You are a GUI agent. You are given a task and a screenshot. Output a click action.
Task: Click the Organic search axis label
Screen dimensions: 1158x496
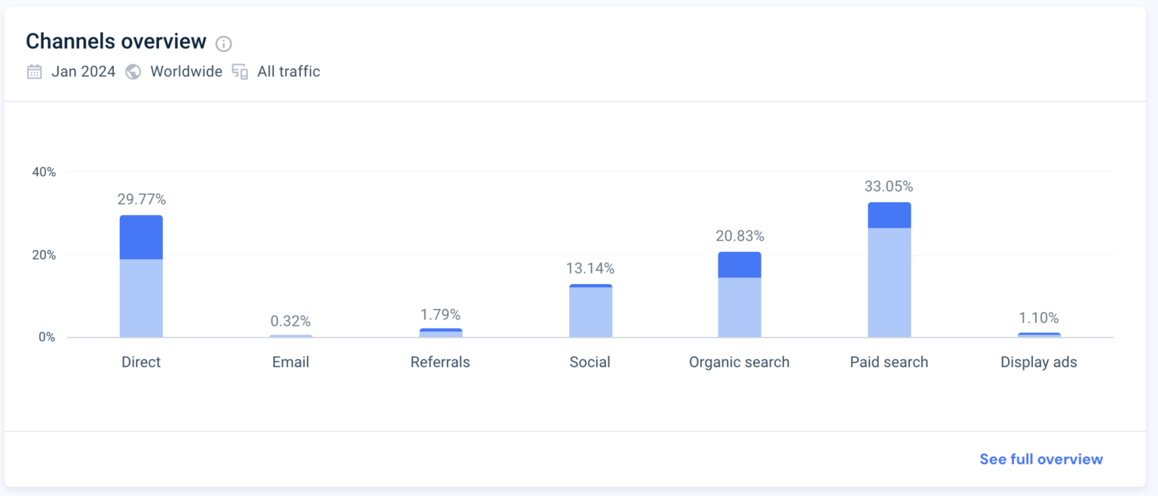[740, 362]
